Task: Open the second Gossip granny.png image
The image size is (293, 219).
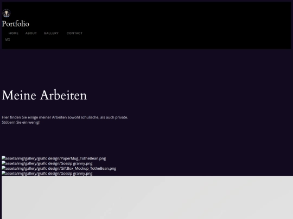Action: point(47,174)
